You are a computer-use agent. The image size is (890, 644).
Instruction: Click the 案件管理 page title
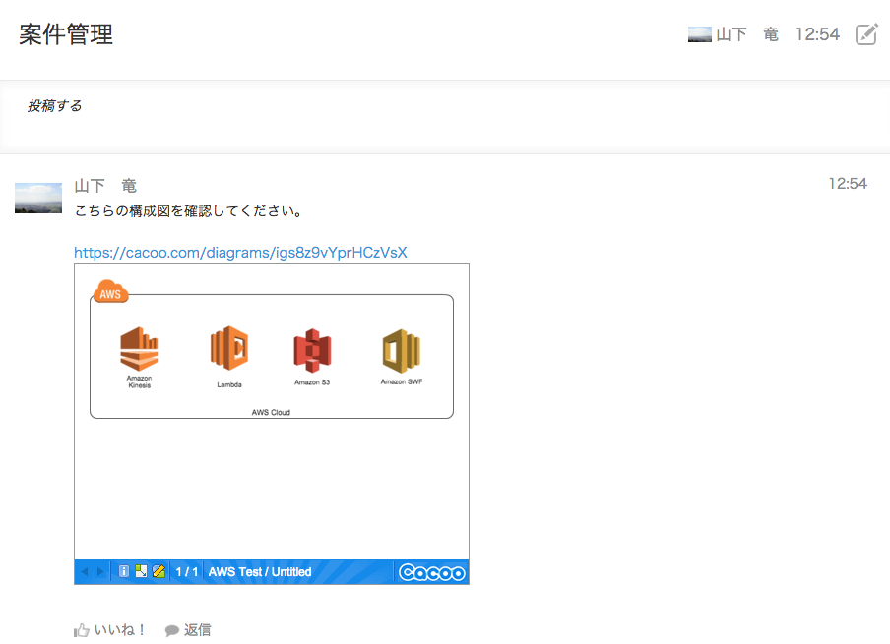(66, 34)
